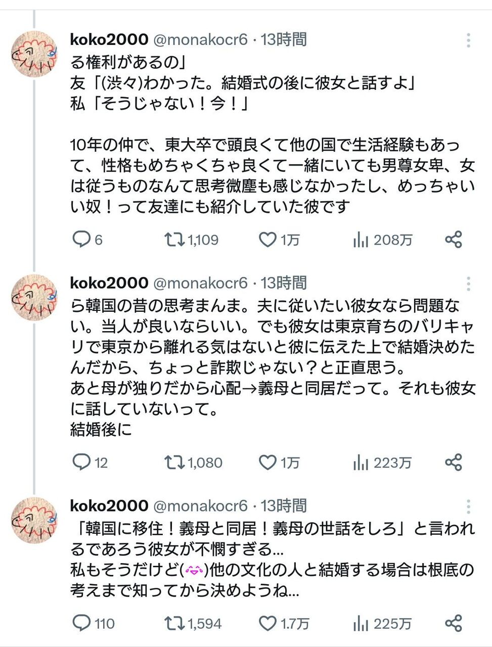Image resolution: width=492 pixels, height=647 pixels.
Task: Share the tweet with 225万 views
Action: pyautogui.click(x=454, y=623)
